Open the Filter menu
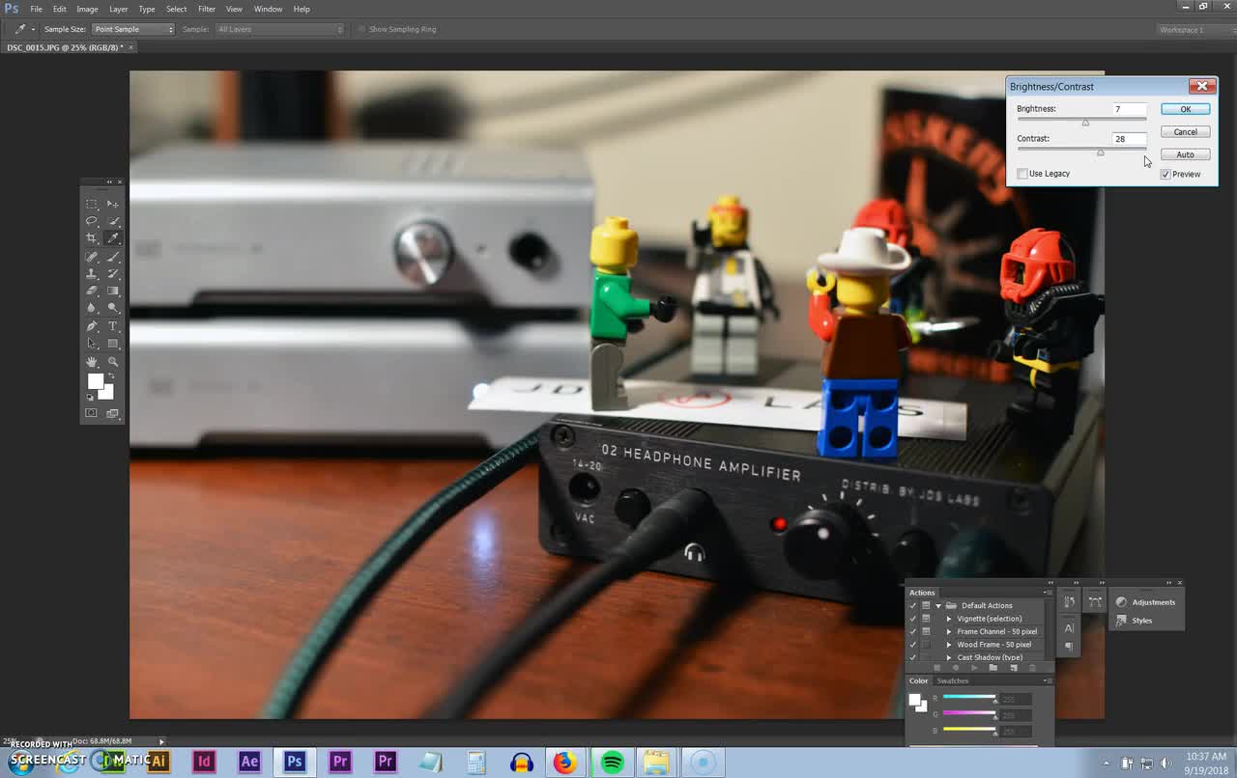 (x=207, y=9)
